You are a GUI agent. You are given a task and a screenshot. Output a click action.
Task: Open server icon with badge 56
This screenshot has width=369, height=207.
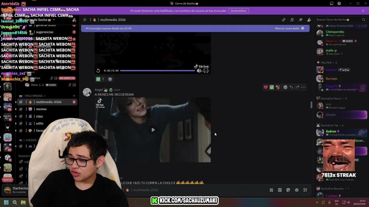coord(7,107)
